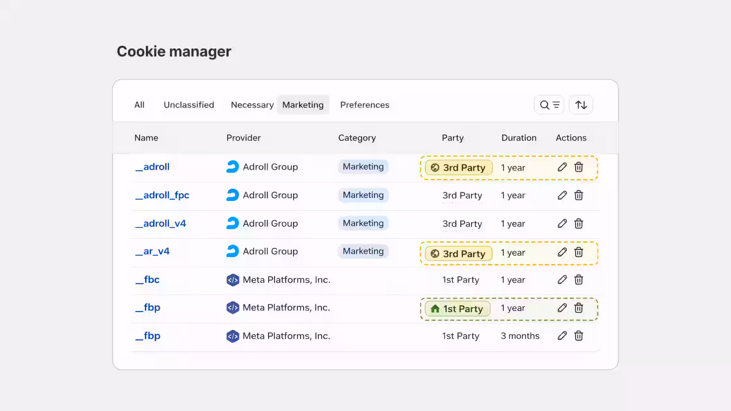Image resolution: width=731 pixels, height=411 pixels.
Task: Click the Meta code icon in the _fbc row
Action: [233, 280]
